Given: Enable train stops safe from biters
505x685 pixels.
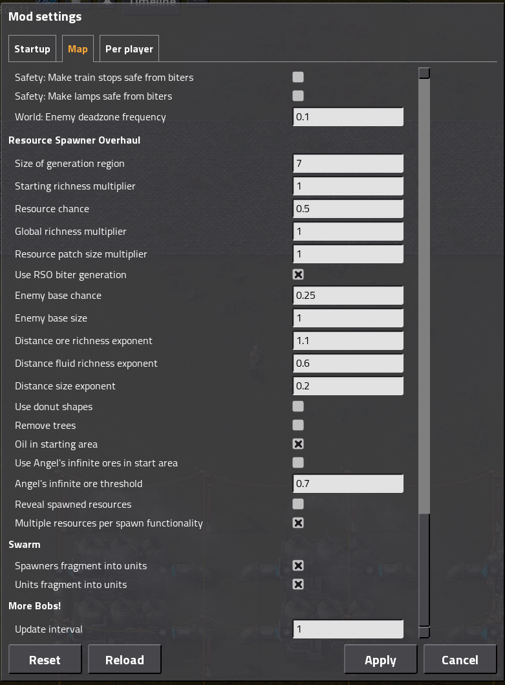Looking at the screenshot, I should coord(298,78).
